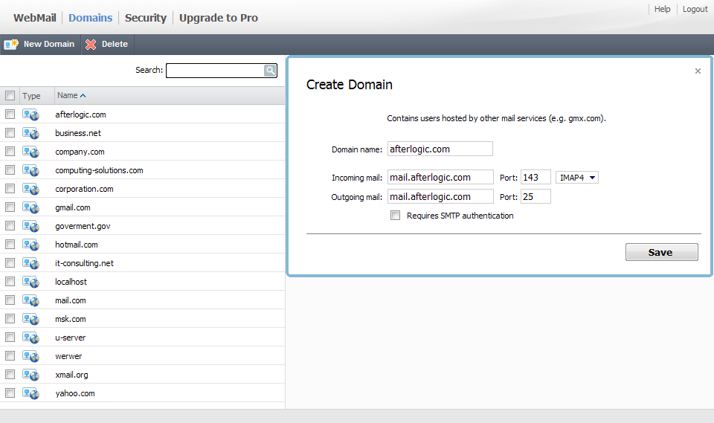Click the search magnifier icon

point(270,71)
